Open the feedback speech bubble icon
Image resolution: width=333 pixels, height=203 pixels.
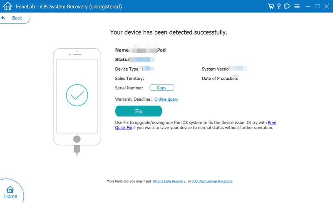(288, 6)
